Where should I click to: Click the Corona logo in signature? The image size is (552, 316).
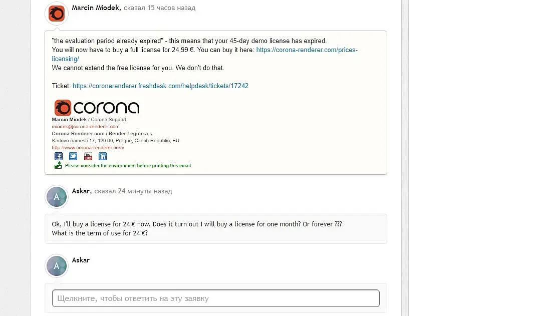pyautogui.click(x=97, y=108)
